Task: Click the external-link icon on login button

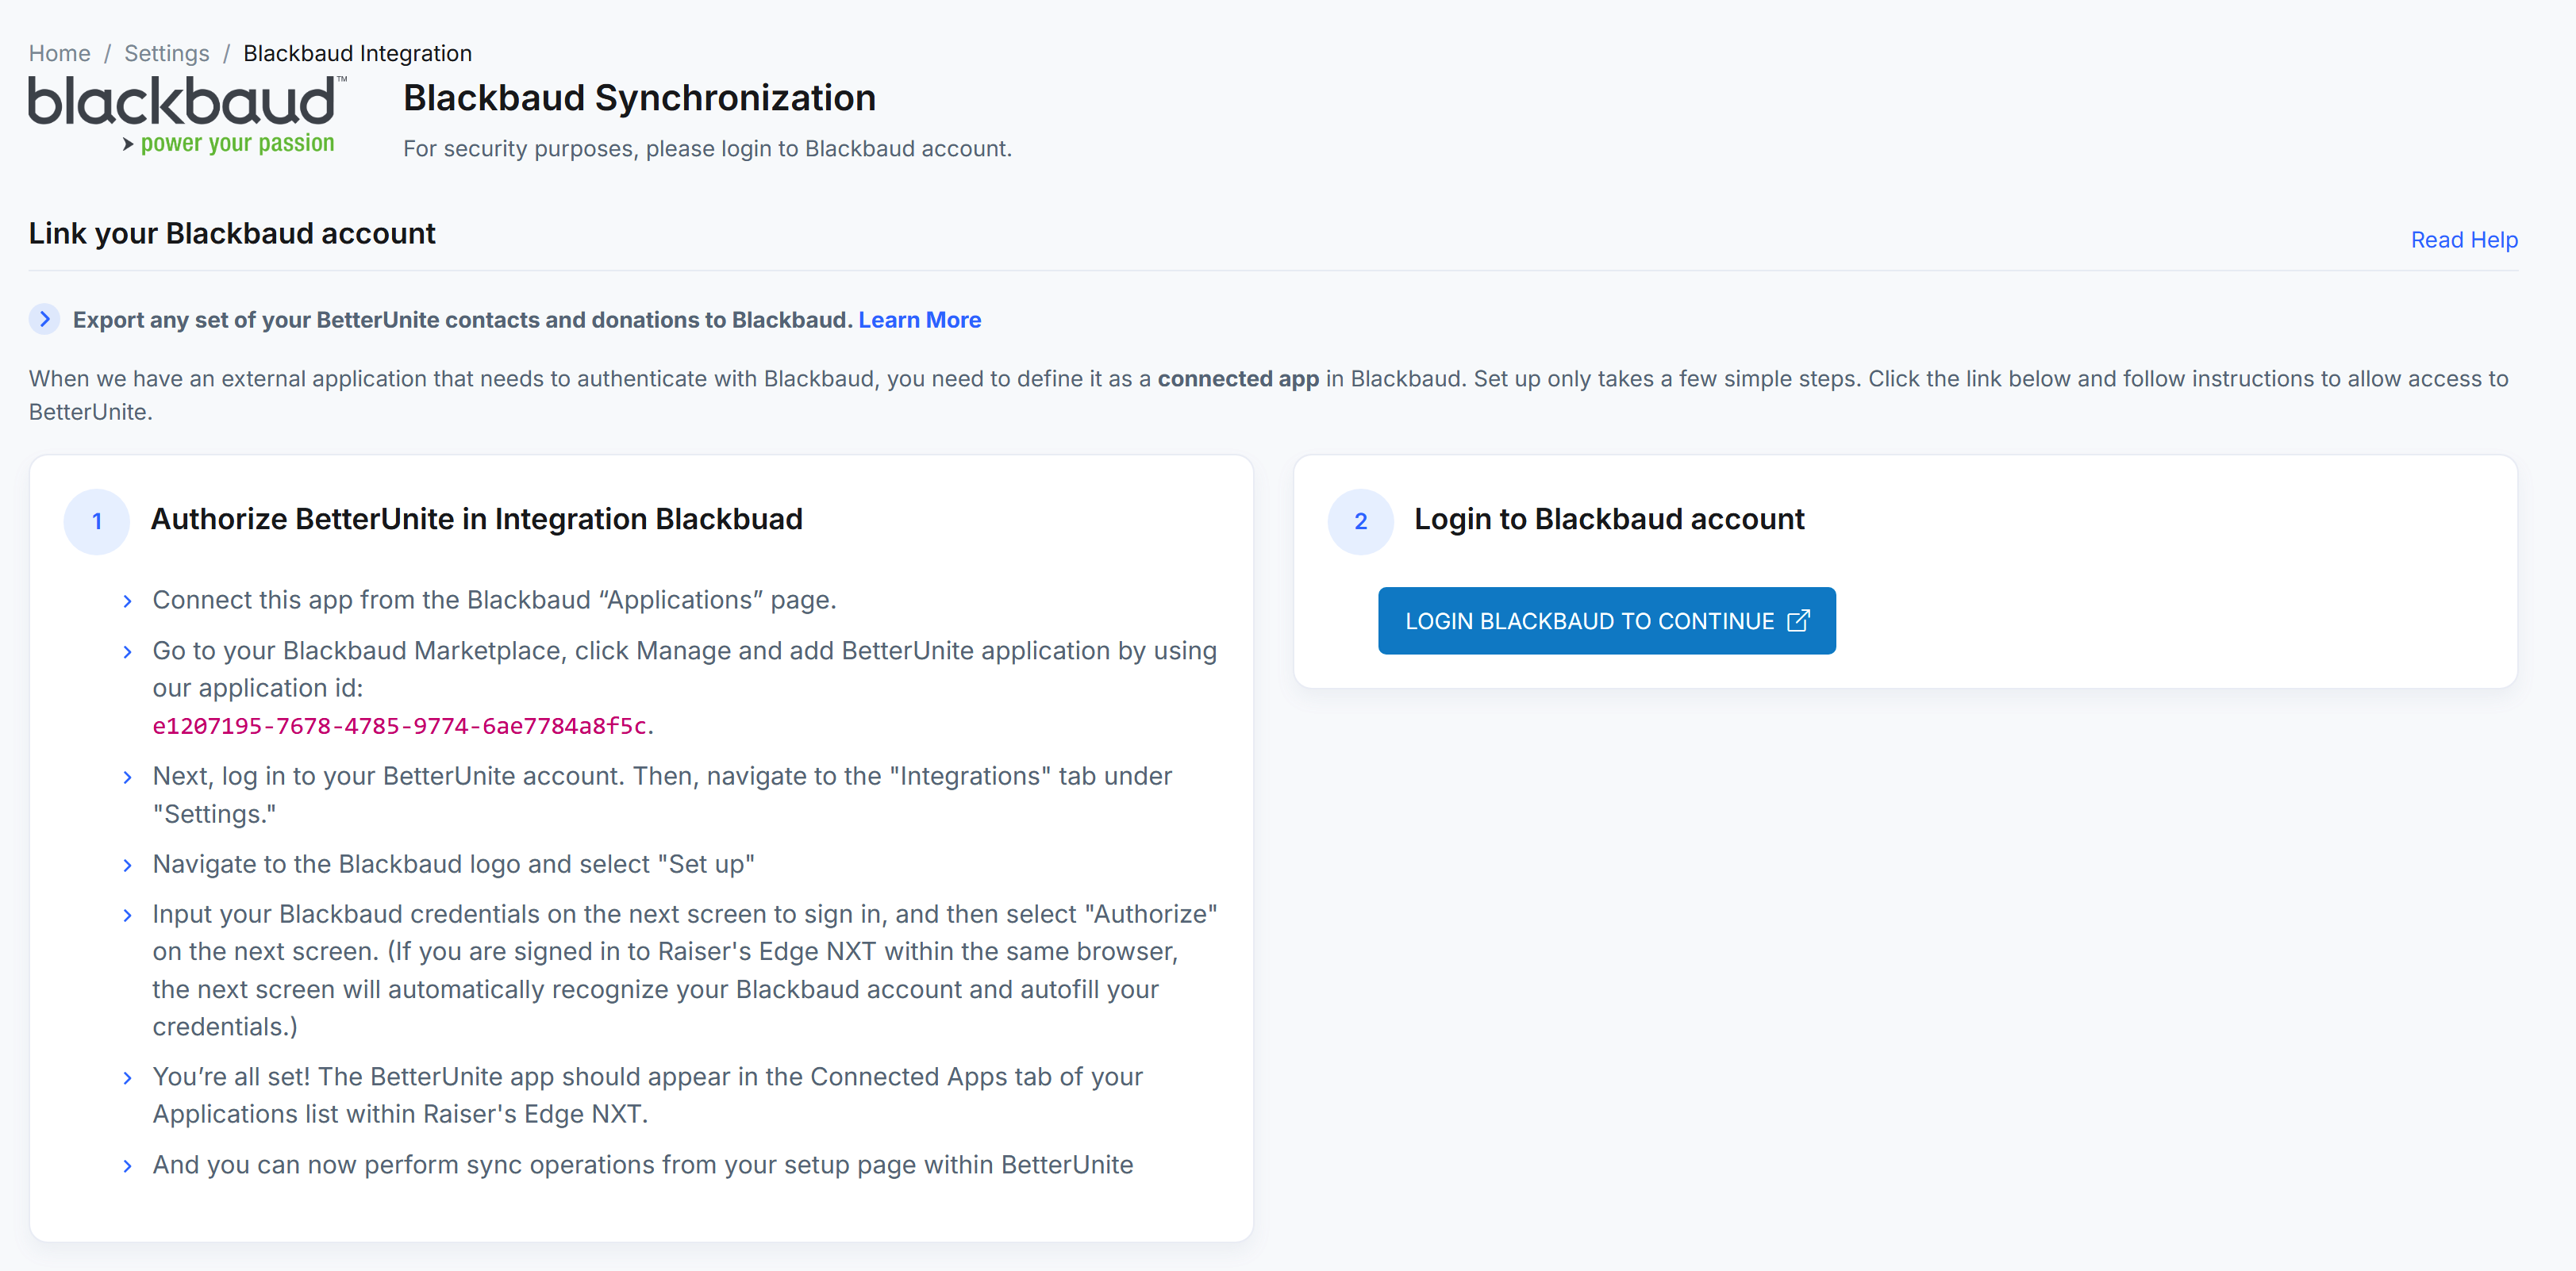Action: (x=1797, y=621)
